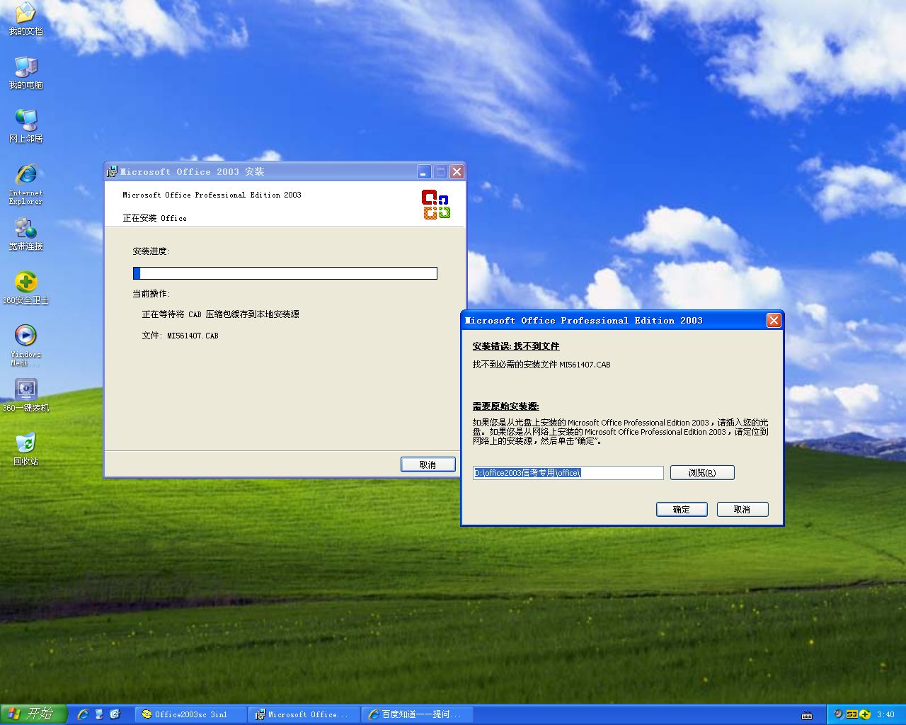Click Microsoft Office Professional Edition 2003 header text

point(212,195)
